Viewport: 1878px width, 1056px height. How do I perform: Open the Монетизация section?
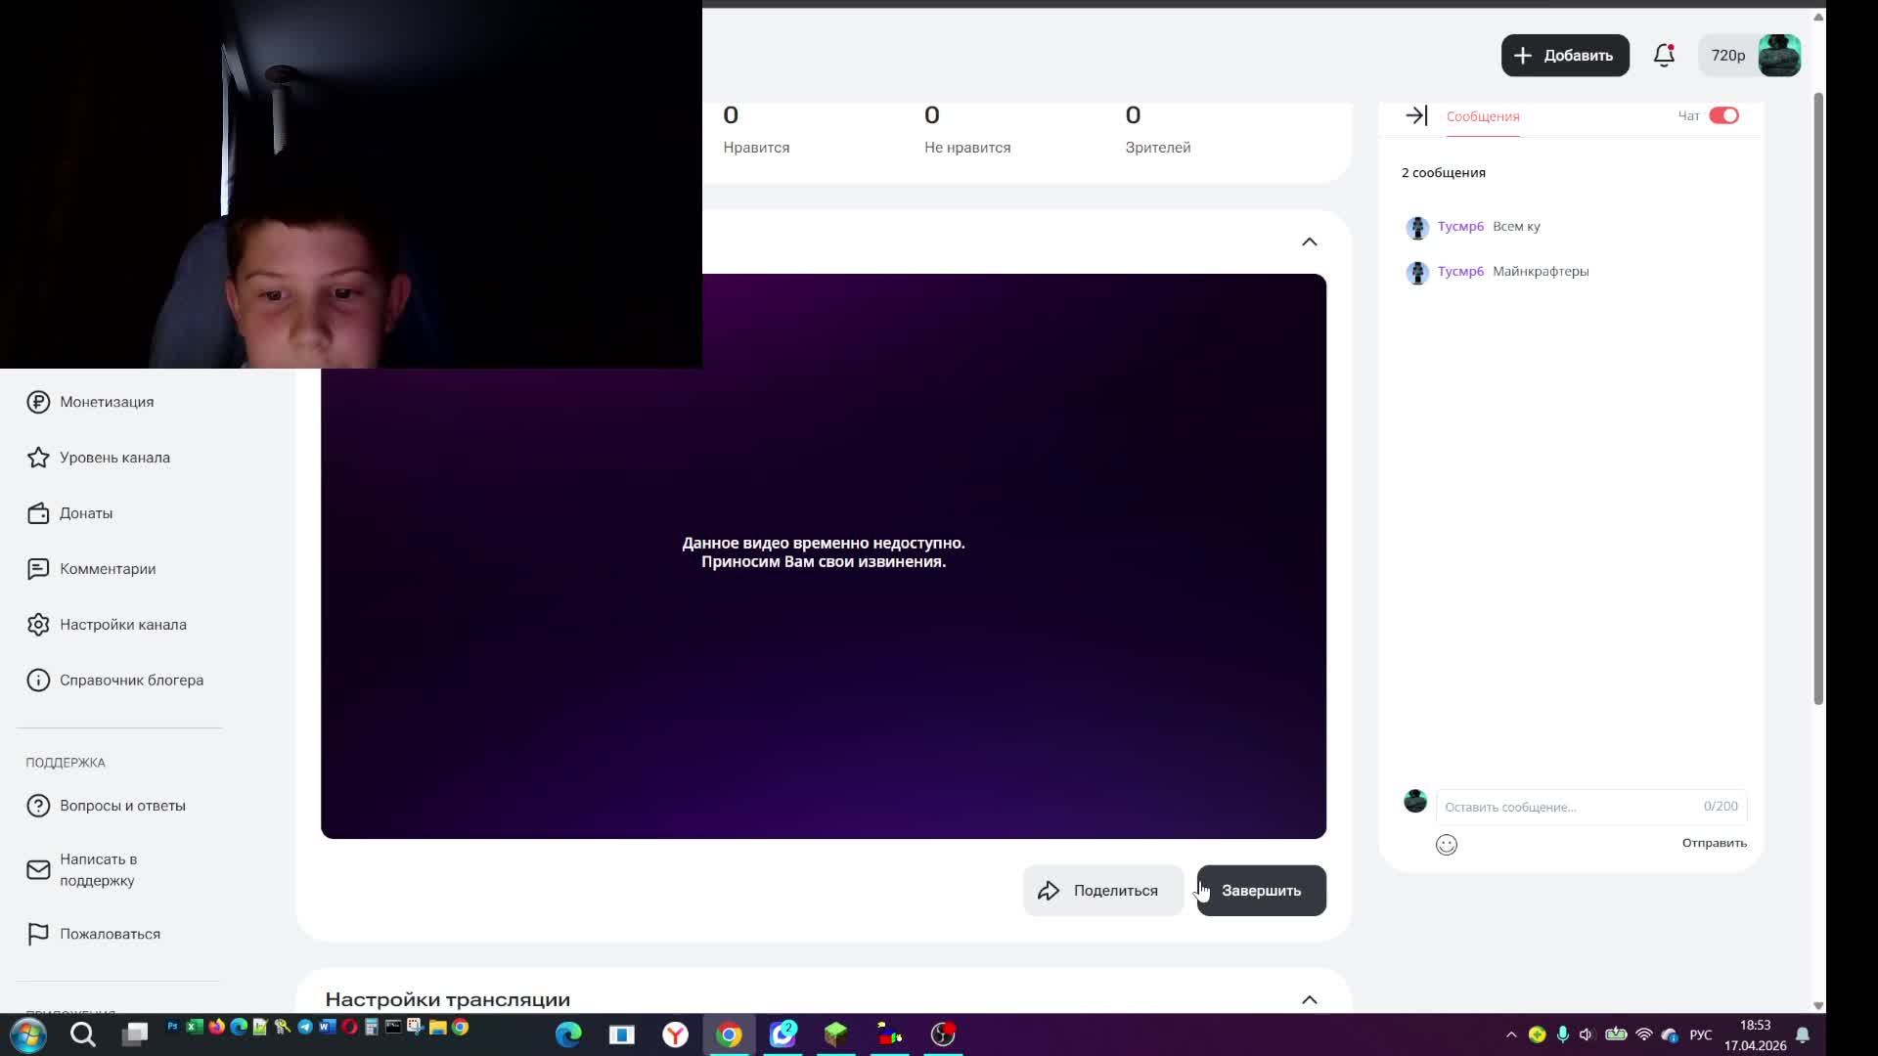point(106,401)
